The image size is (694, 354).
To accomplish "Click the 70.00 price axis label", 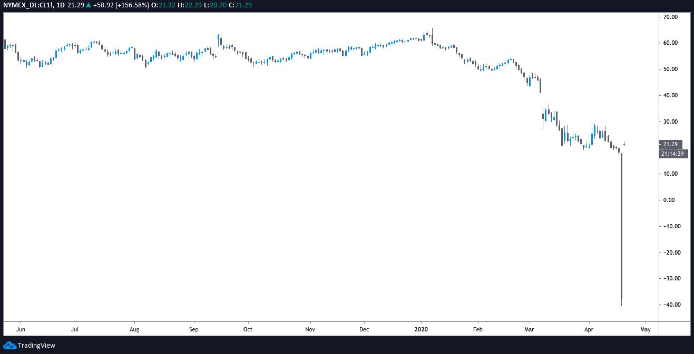I will pyautogui.click(x=670, y=17).
